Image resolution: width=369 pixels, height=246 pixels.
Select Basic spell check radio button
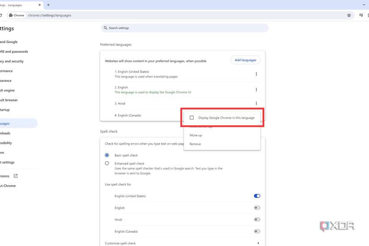tap(107, 155)
